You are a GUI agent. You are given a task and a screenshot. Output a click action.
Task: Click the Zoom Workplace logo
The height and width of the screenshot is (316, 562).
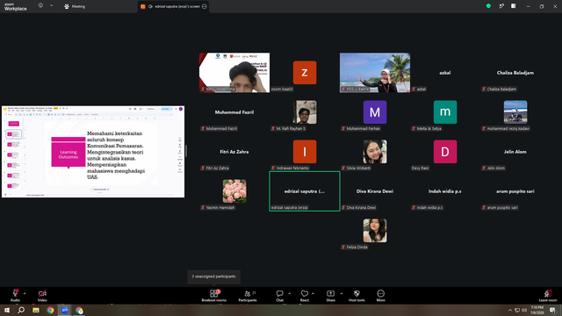pos(16,7)
